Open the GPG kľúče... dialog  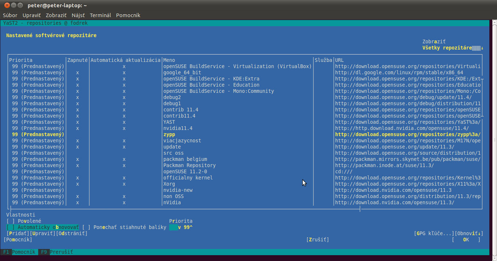[x=434, y=233]
